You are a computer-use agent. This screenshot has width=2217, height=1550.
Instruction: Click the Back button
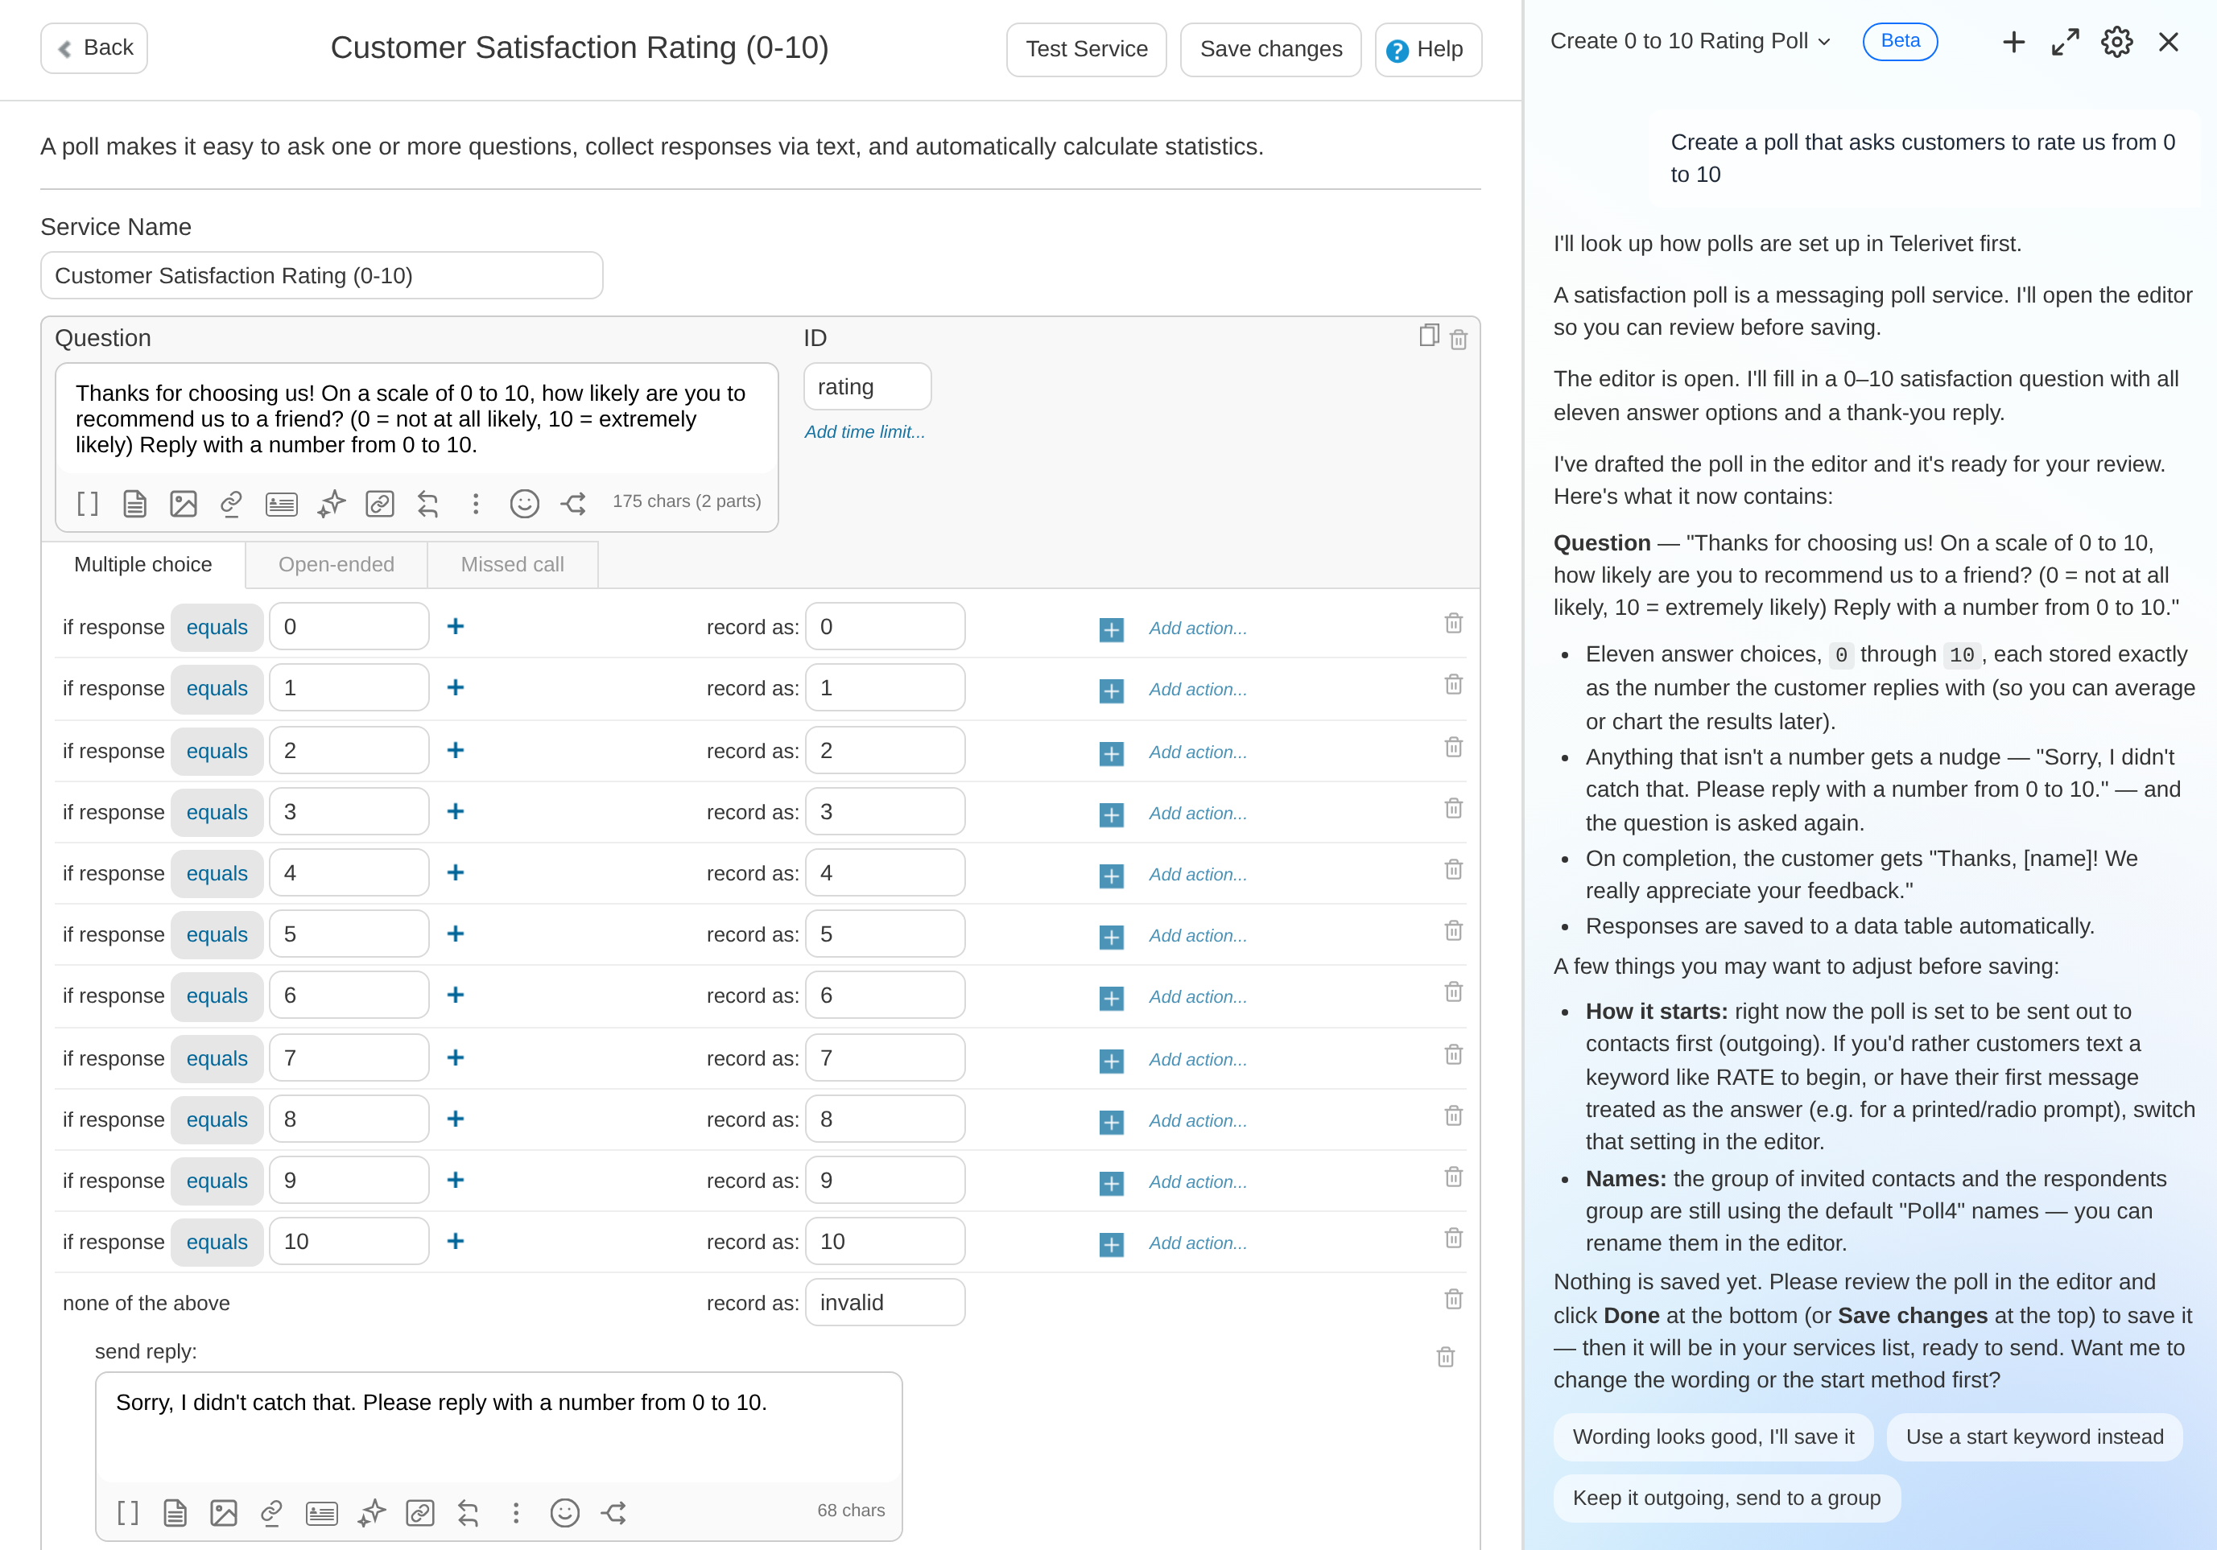pos(93,48)
